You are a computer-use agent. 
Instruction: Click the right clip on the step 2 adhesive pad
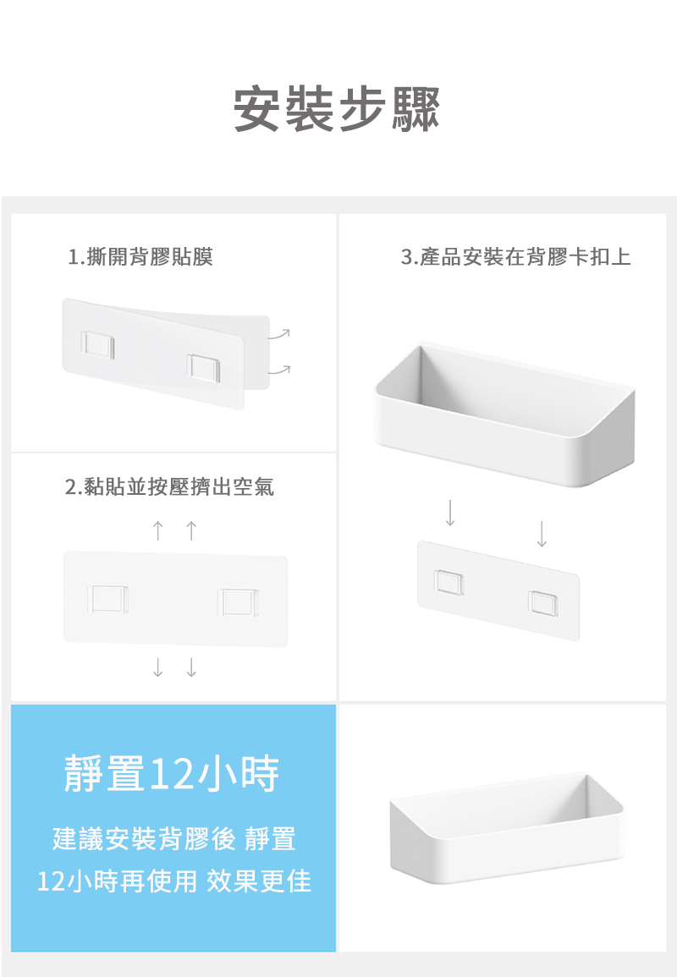point(238,601)
